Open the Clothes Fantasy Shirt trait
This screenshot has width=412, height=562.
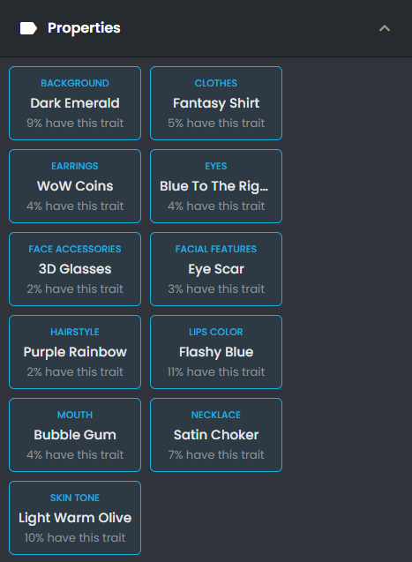pos(216,103)
